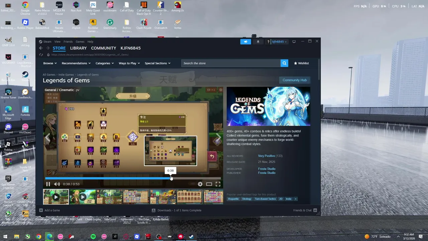Open developer Frosta Studio link
Screen dimensions: 428x241
tap(267, 169)
